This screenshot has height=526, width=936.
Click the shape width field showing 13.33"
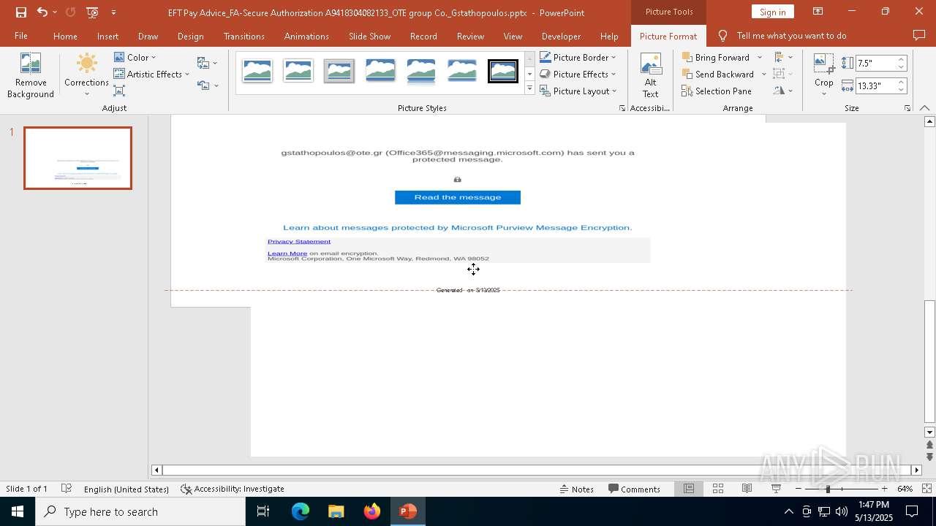pos(875,85)
